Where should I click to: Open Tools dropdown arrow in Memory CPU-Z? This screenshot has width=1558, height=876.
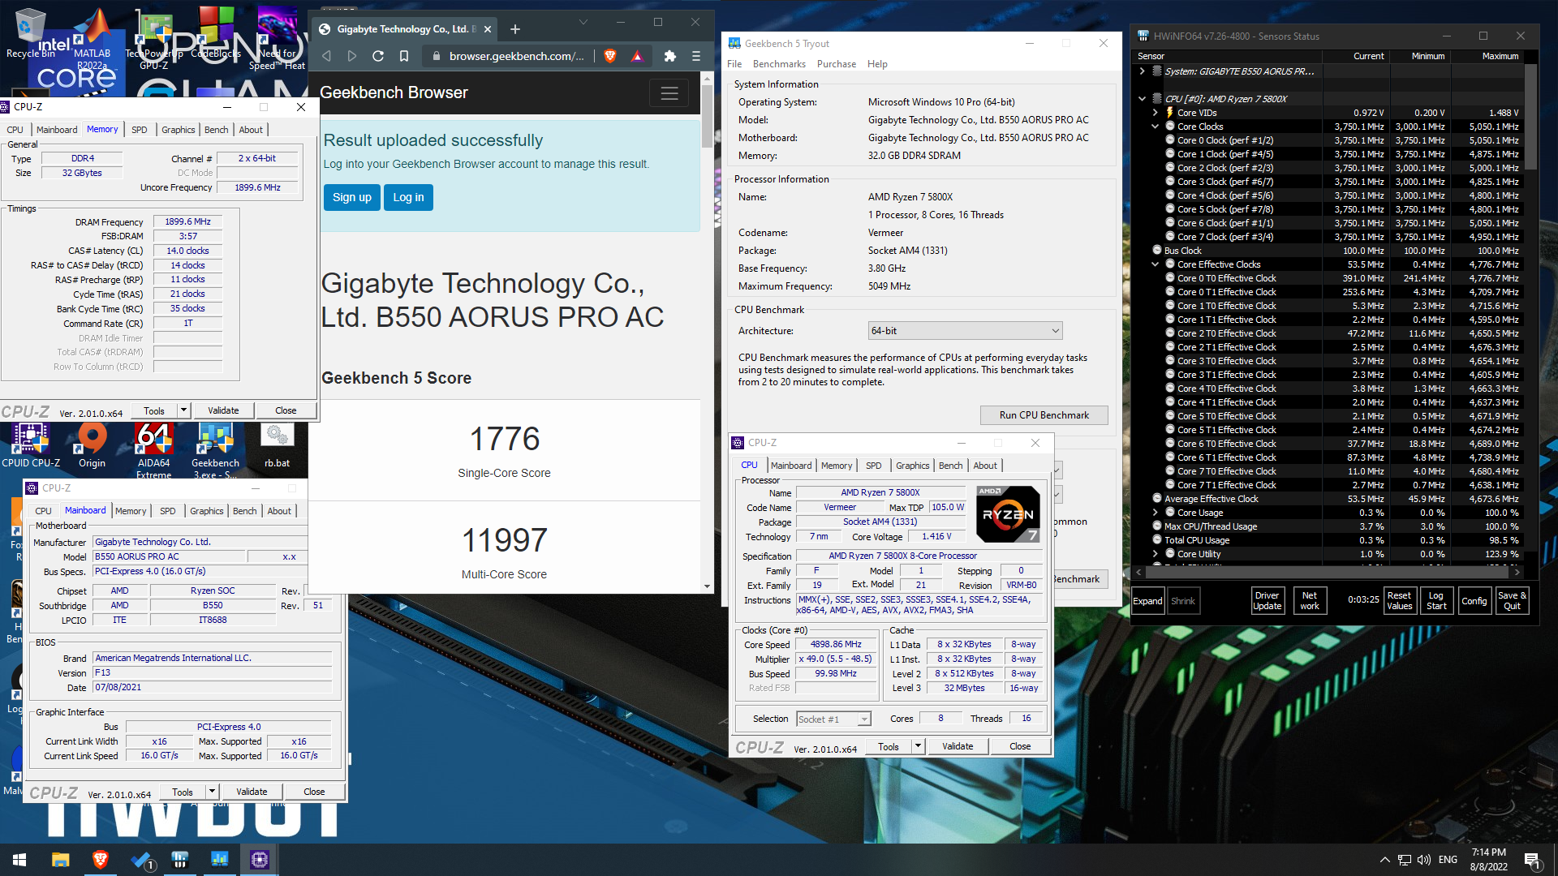[184, 410]
